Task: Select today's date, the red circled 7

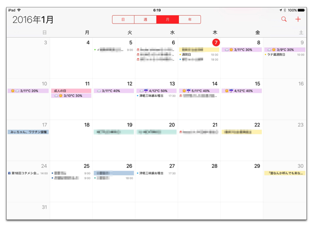Action: click(215, 42)
